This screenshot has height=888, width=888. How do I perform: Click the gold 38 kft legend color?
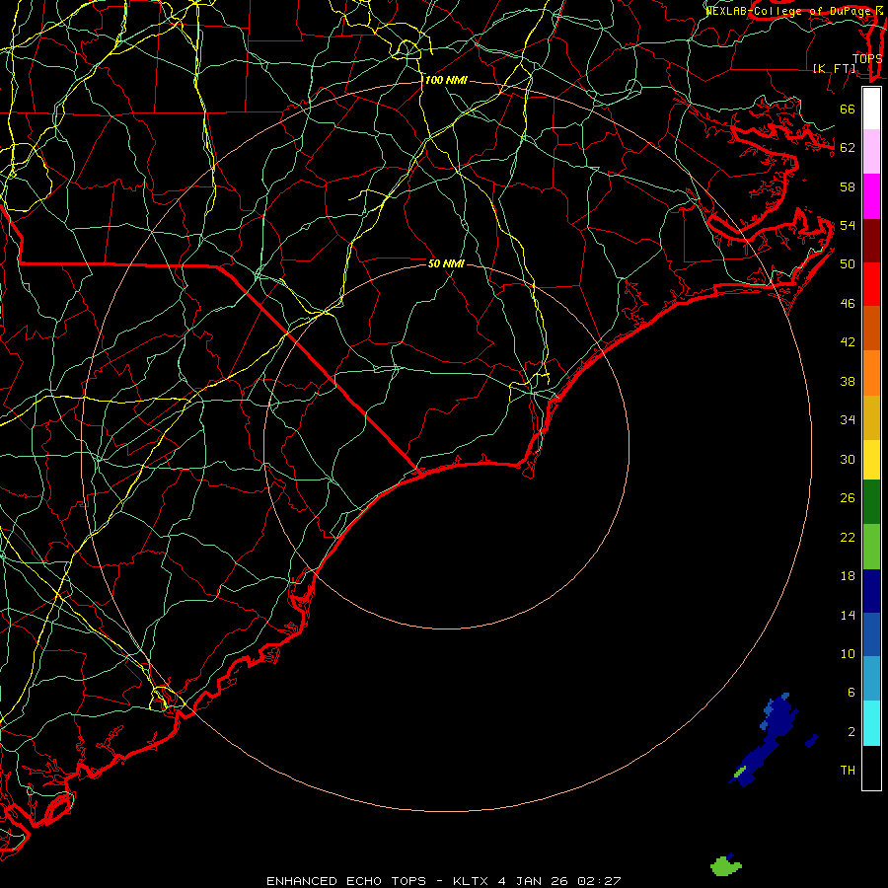click(x=871, y=417)
